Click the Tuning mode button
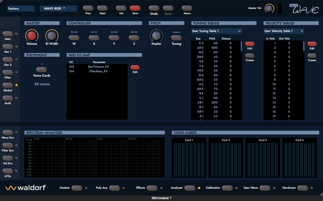Viewport: 323px width, 201px height. [x=176, y=38]
